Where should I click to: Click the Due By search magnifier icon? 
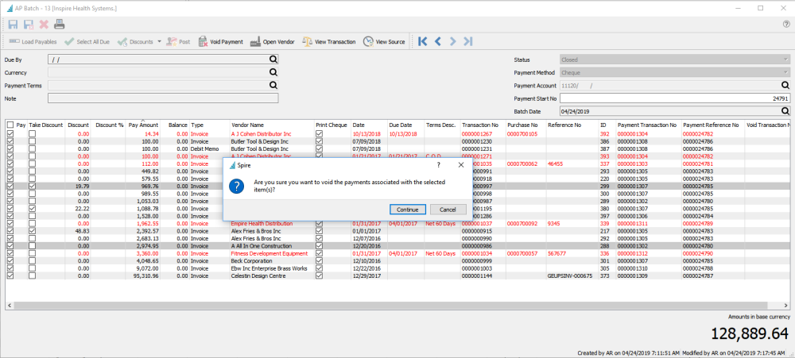[273, 60]
